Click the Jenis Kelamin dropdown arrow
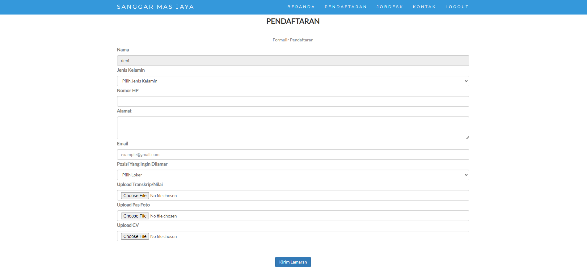This screenshot has height=279, width=587. (x=466, y=81)
